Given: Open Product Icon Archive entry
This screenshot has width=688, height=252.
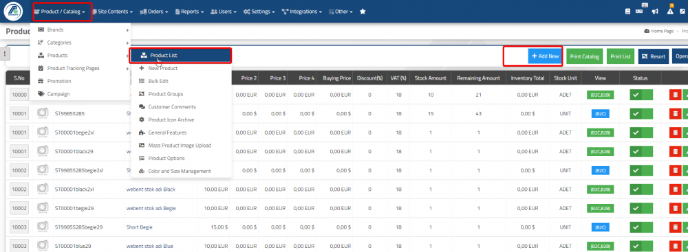Looking at the screenshot, I should point(181,119).
